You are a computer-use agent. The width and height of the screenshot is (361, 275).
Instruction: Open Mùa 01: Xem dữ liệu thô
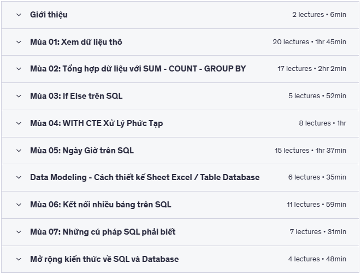pyautogui.click(x=76, y=42)
